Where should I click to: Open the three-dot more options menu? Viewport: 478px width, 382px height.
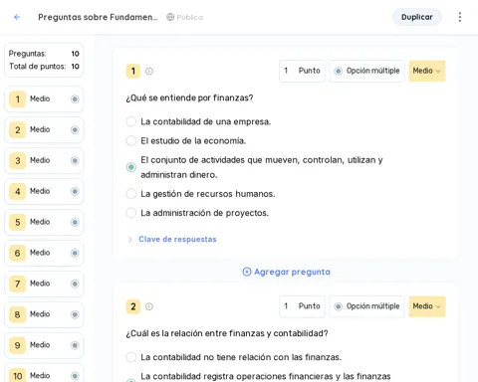[x=460, y=17]
